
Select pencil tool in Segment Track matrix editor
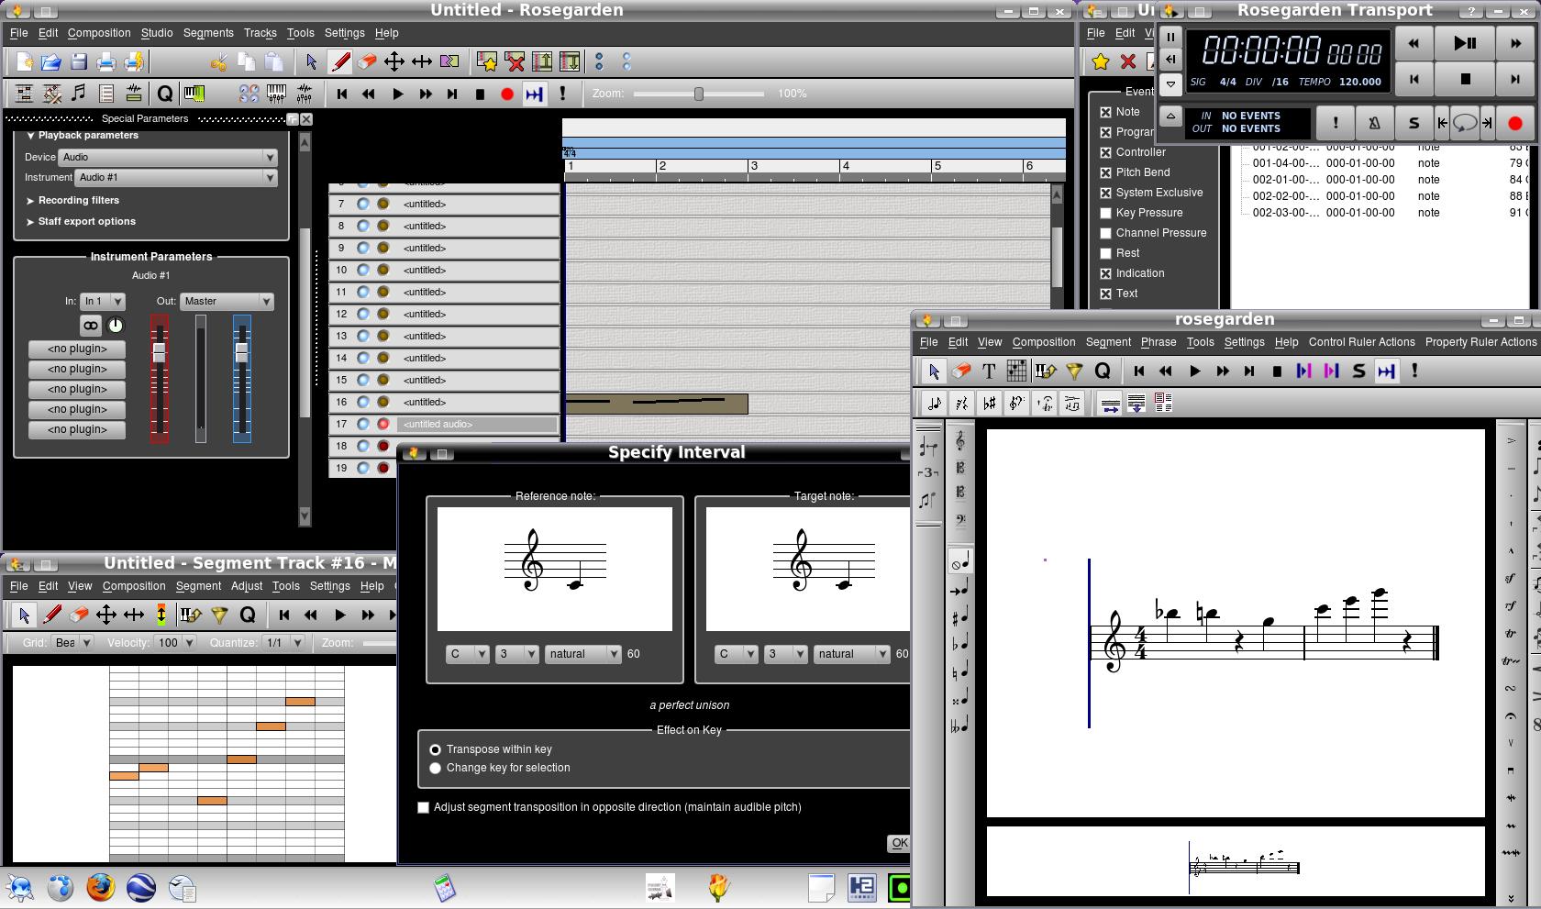52,615
